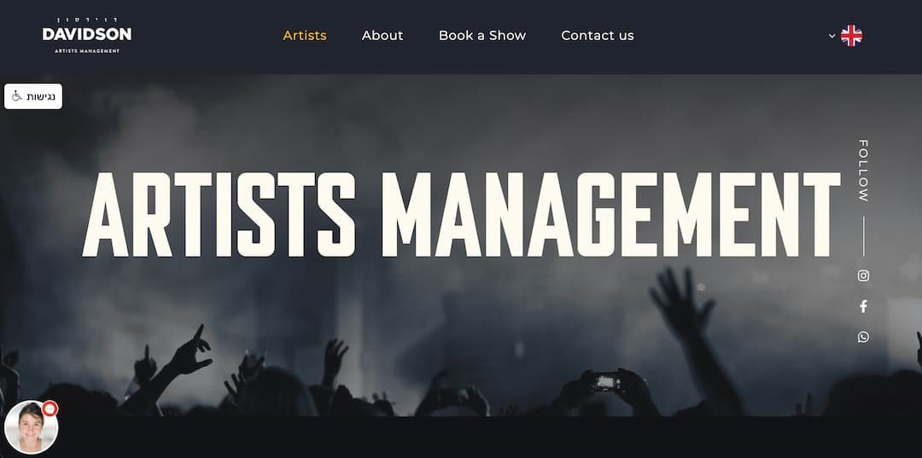Open the Artists menu item

tap(305, 35)
